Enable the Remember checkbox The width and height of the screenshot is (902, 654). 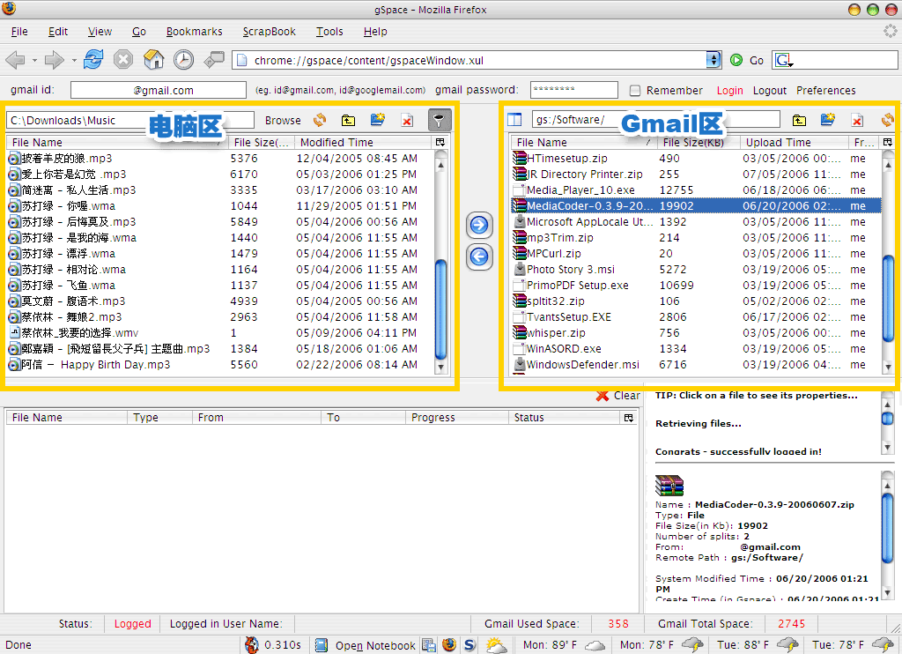click(x=635, y=90)
